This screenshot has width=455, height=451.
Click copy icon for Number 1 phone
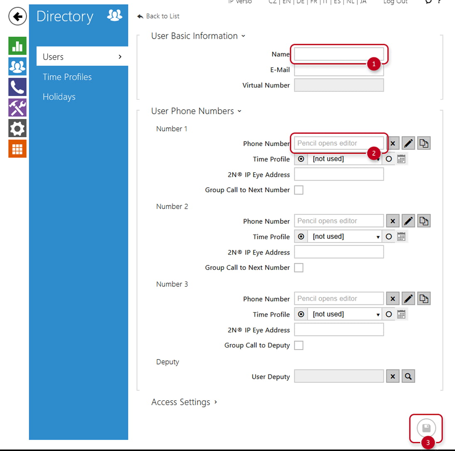coord(424,143)
